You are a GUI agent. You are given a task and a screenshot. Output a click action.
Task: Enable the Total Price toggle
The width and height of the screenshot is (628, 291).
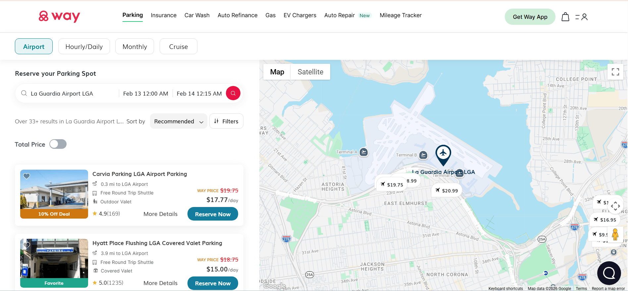58,144
